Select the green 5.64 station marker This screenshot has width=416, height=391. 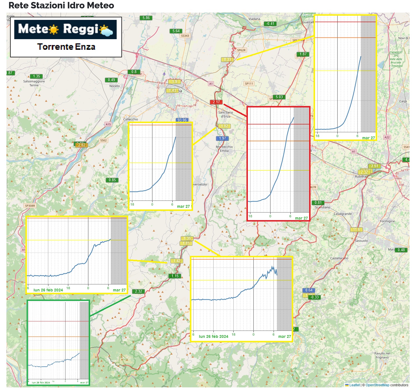click(x=176, y=31)
